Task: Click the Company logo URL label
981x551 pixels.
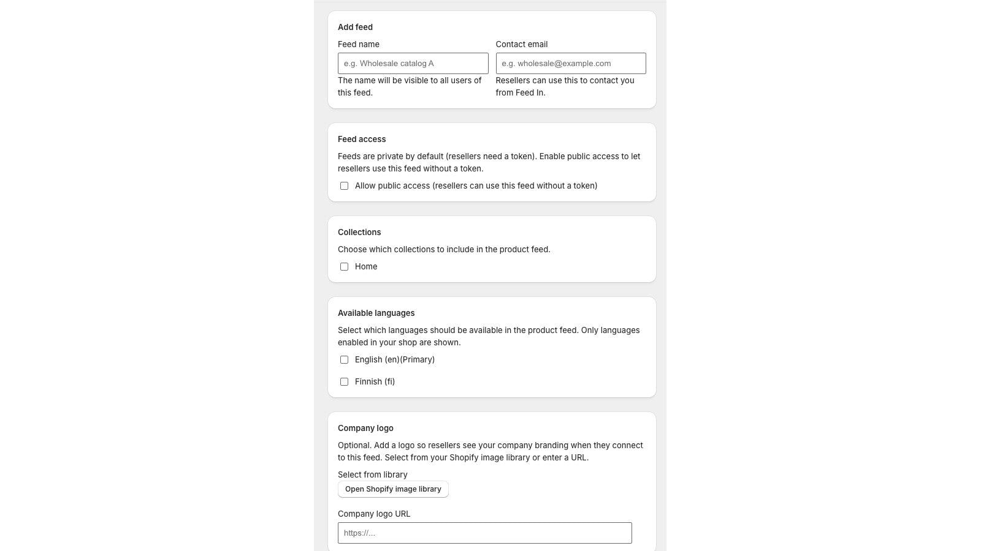Action: click(x=373, y=514)
